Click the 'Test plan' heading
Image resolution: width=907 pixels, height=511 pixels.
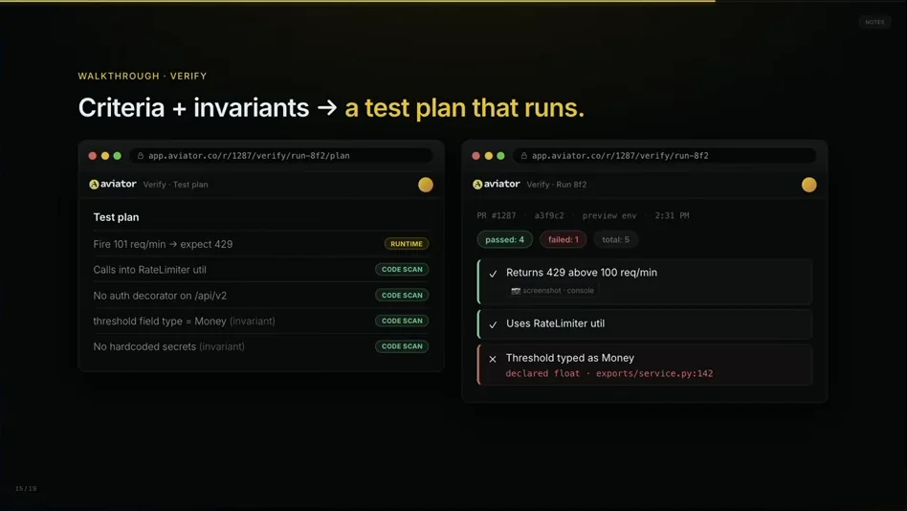point(117,217)
